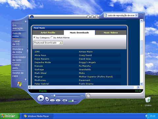Click the Windows Media Player taskbar button
The image size is (158, 119).
pos(38,116)
